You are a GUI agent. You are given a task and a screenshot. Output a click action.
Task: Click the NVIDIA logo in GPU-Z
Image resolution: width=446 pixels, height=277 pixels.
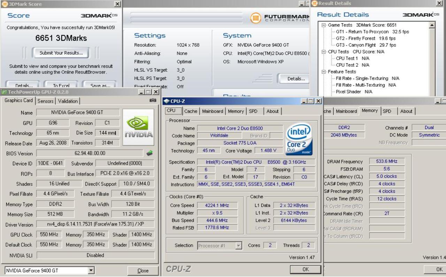tap(138, 127)
